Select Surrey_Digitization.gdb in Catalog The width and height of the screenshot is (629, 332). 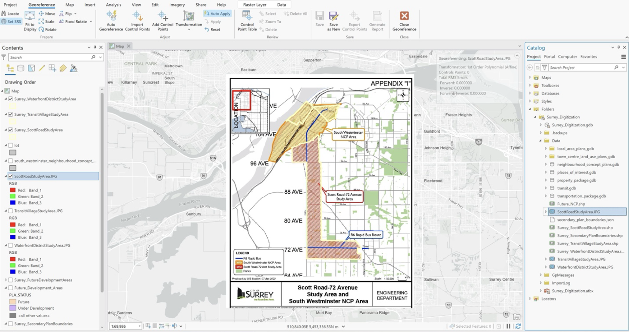click(572, 125)
